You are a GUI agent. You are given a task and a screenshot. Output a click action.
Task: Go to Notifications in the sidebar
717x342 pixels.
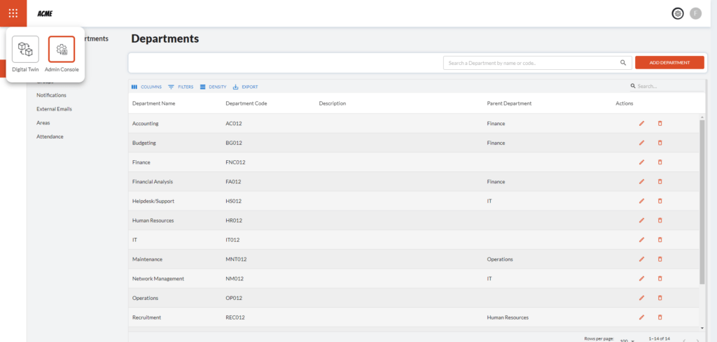tap(51, 95)
